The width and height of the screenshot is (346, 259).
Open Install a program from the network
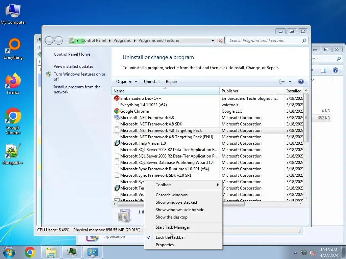pyautogui.click(x=77, y=89)
